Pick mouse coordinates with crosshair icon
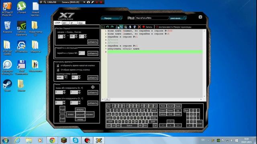This screenshot has height=144, width=257. point(93,87)
